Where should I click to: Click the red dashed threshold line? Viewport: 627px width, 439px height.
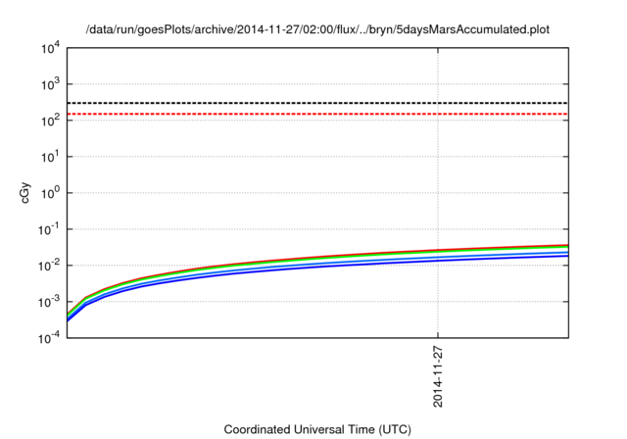click(317, 114)
